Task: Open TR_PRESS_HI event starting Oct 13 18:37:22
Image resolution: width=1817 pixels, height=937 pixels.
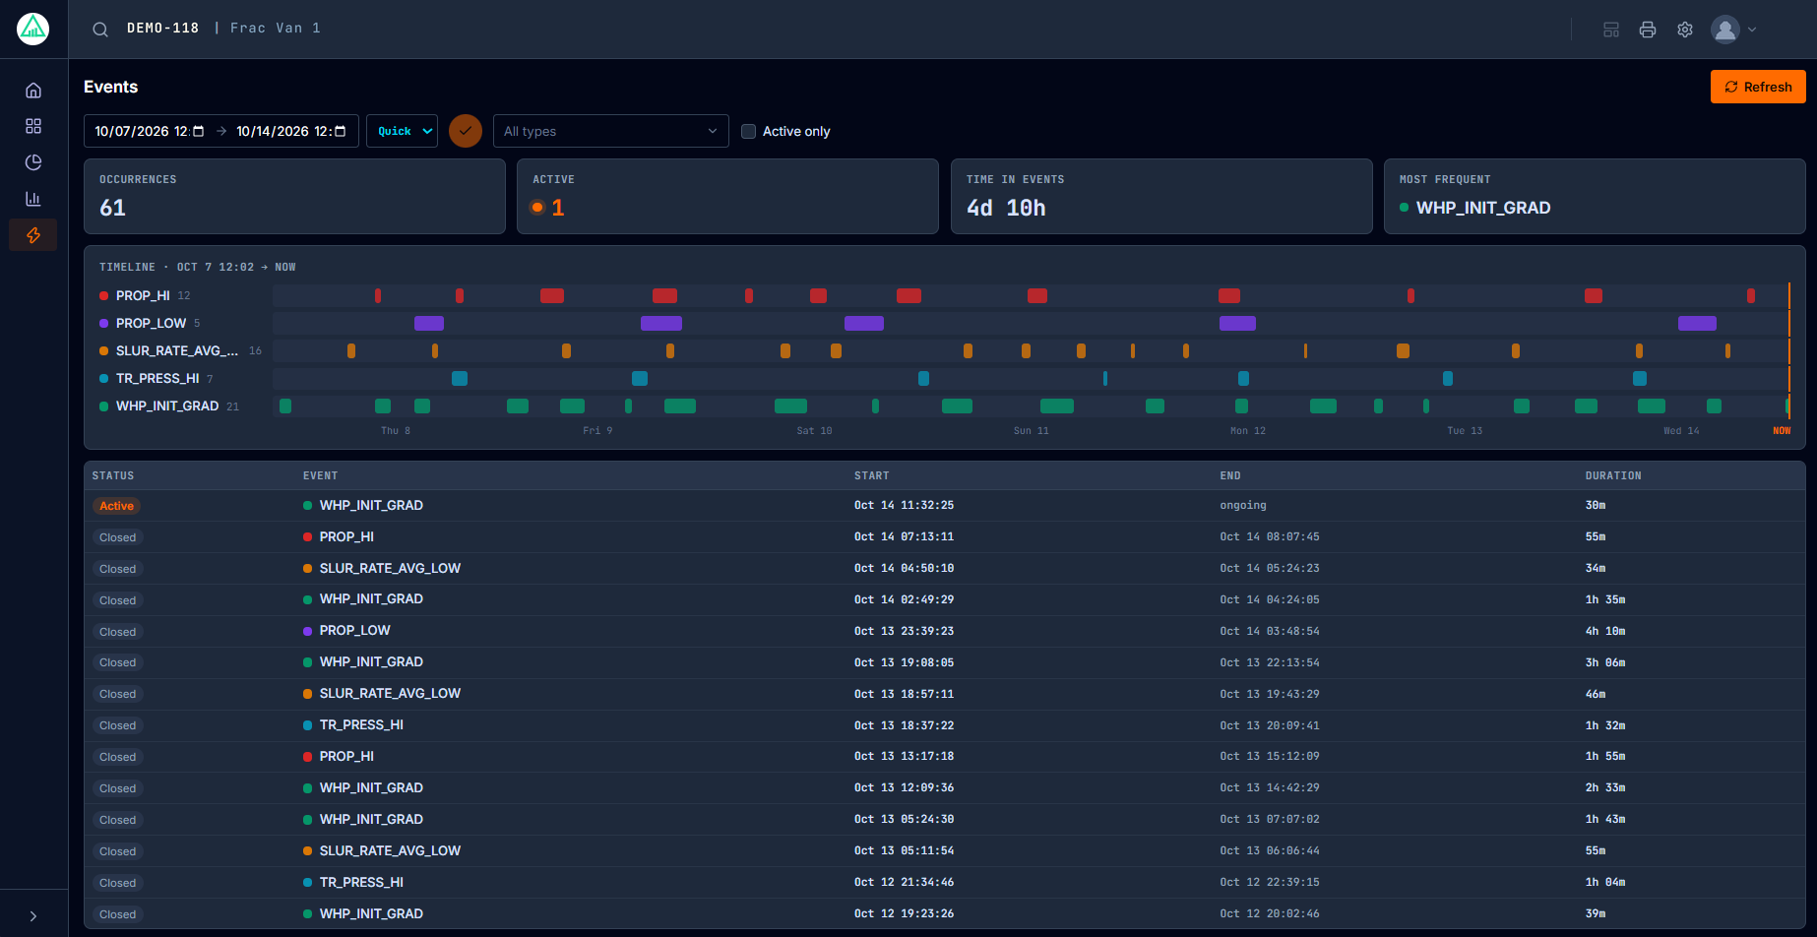Action: pos(944,725)
